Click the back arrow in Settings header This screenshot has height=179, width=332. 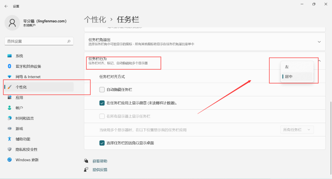pyautogui.click(x=6, y=6)
